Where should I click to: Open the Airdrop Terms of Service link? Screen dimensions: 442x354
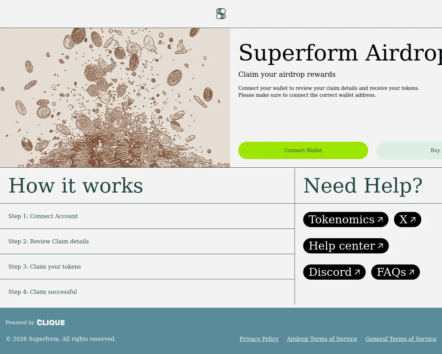click(322, 339)
